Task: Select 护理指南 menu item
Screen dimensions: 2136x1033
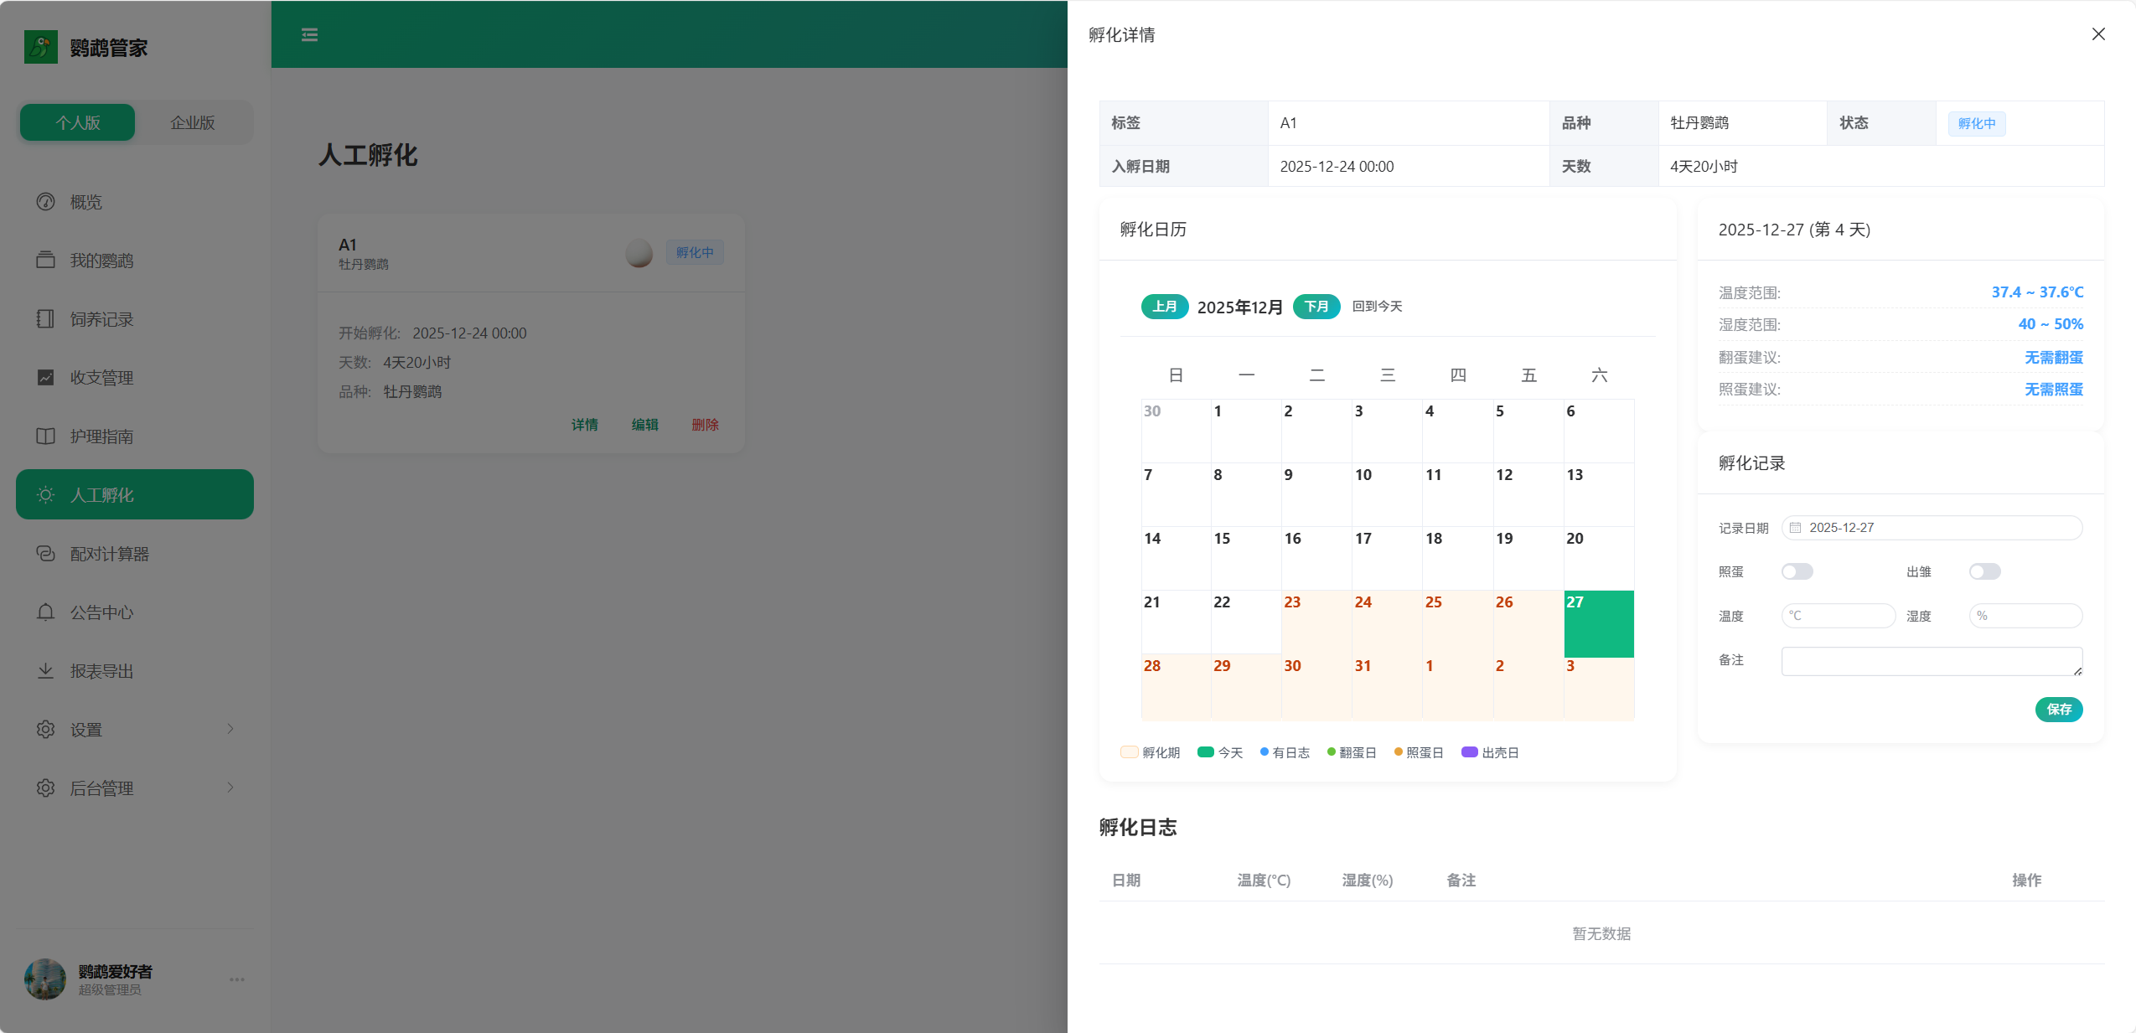Action: pos(101,436)
